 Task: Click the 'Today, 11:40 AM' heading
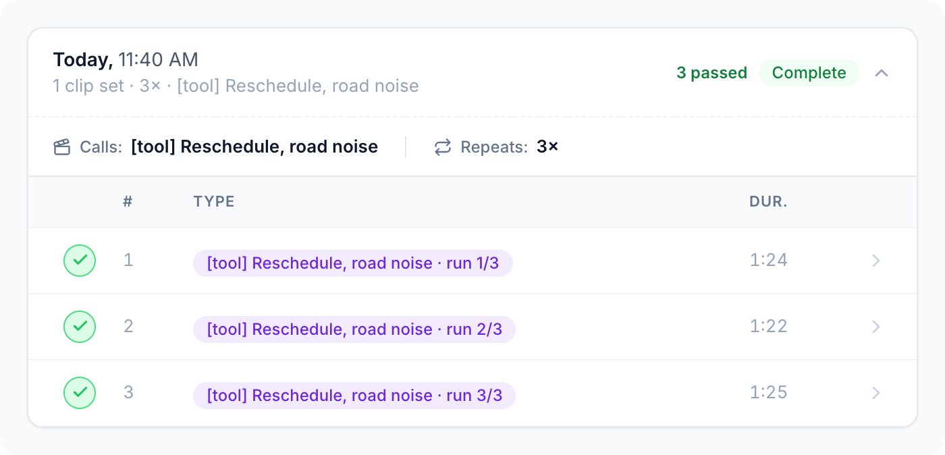[126, 60]
